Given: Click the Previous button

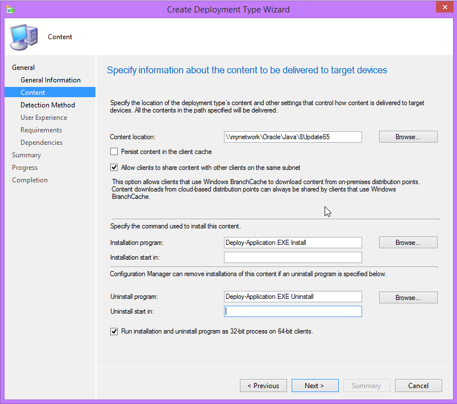Looking at the screenshot, I should click(263, 385).
